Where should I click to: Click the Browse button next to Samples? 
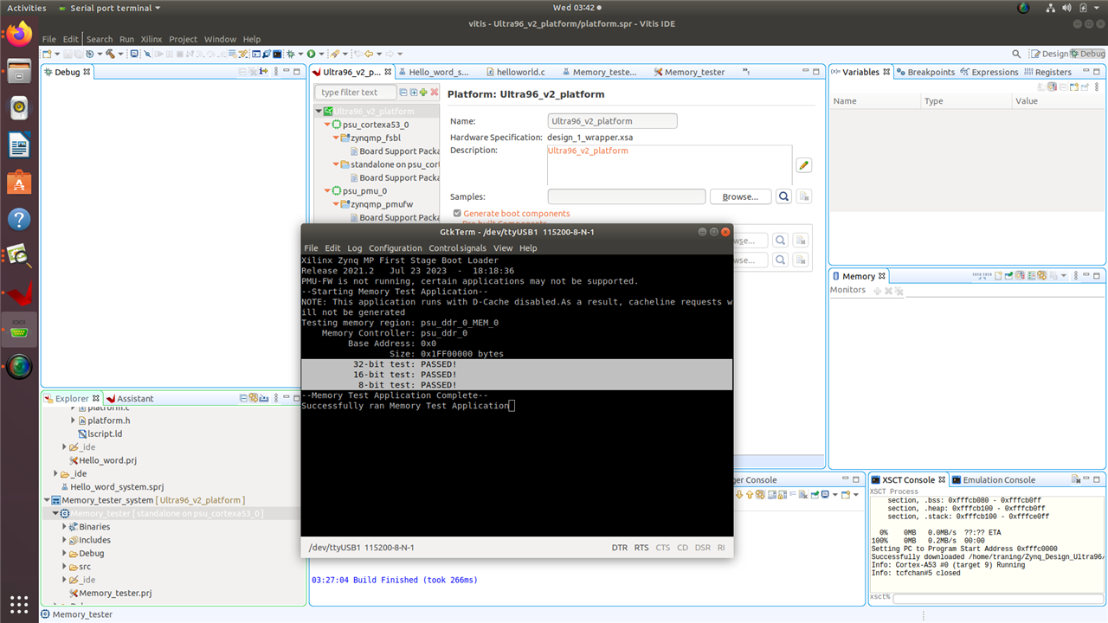[x=740, y=196]
